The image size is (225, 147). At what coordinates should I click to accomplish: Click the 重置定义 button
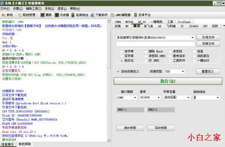pyautogui.click(x=208, y=71)
